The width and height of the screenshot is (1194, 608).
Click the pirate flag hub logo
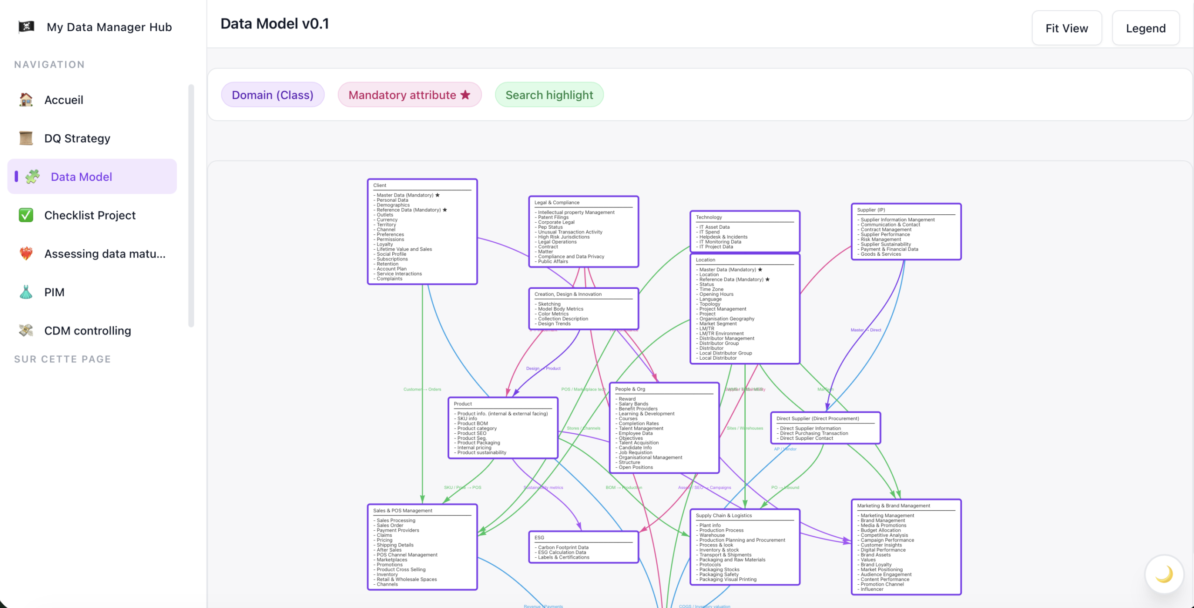pyautogui.click(x=26, y=27)
